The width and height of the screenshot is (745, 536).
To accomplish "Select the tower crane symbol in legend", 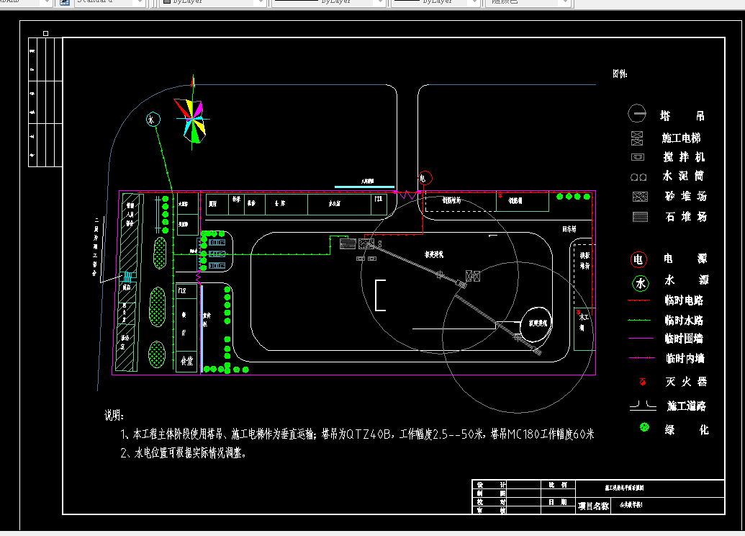I will (x=638, y=113).
